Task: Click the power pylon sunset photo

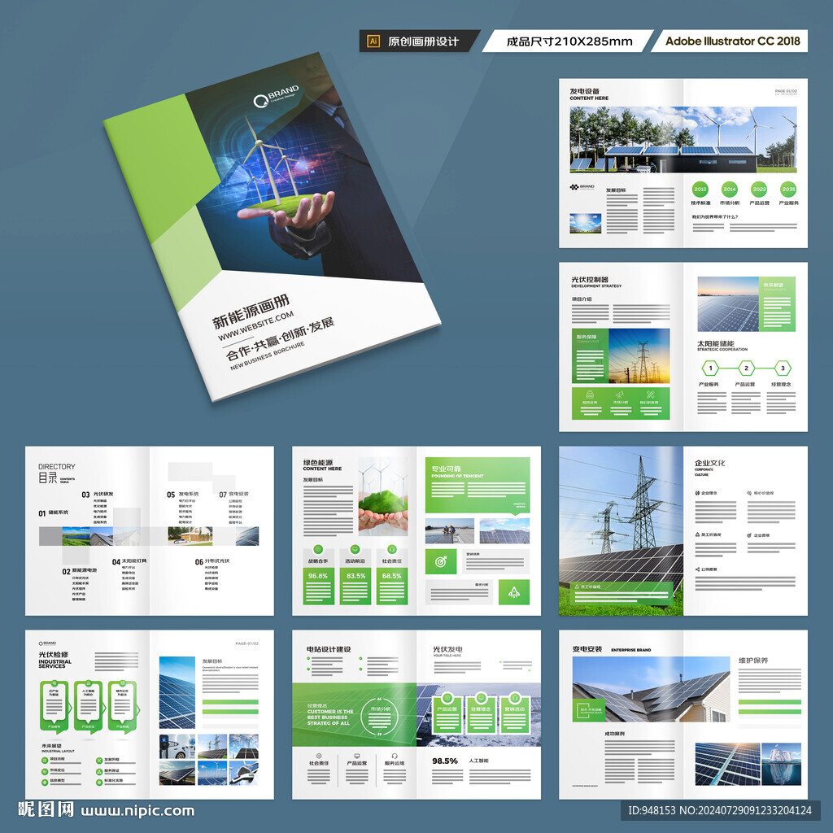Action: (639, 355)
